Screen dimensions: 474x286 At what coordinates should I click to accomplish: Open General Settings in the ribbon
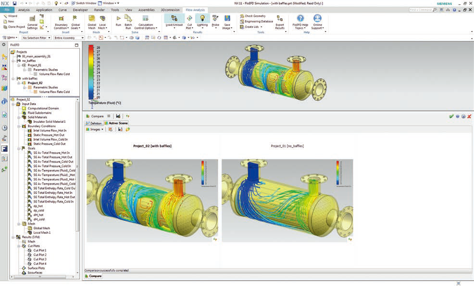point(32,19)
